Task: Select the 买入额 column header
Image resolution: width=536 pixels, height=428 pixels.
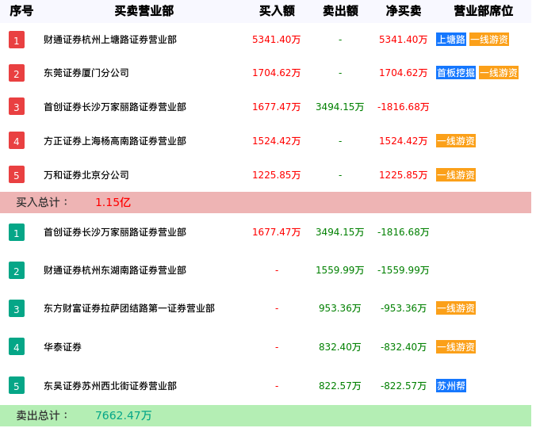Action: point(277,11)
